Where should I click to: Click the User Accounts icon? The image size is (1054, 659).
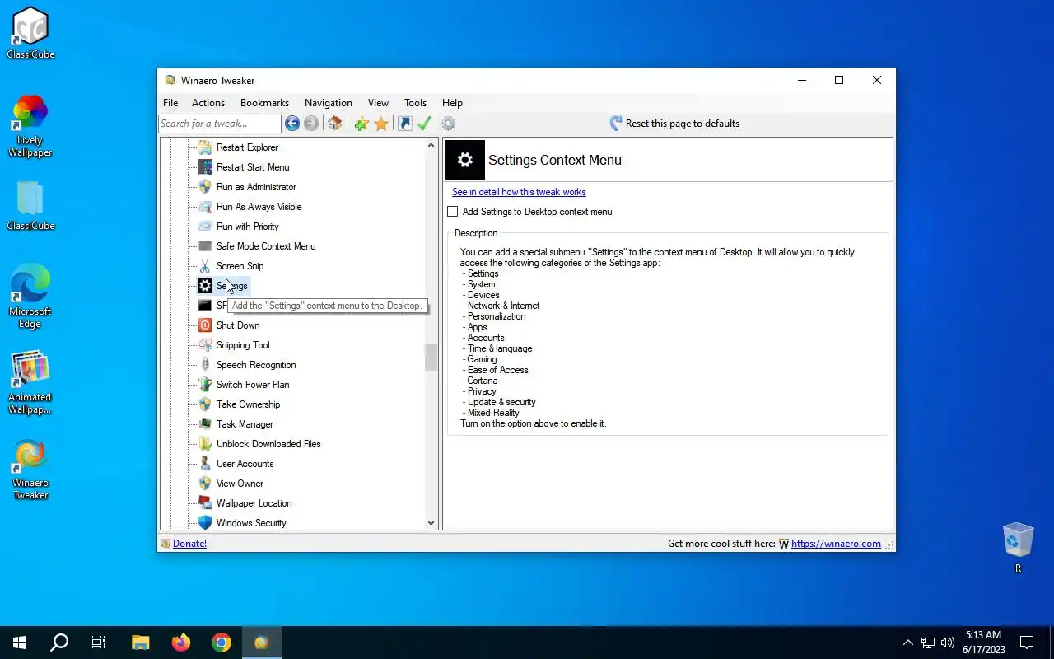[205, 464]
